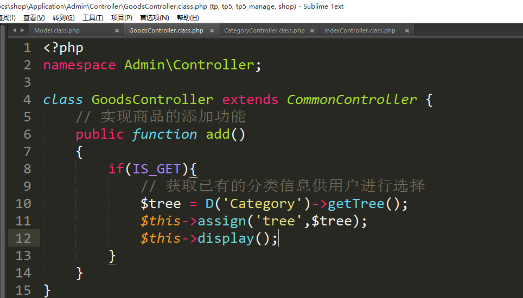The height and width of the screenshot is (298, 523).
Task: Click the tab scroll left arrow
Action: coord(14,30)
